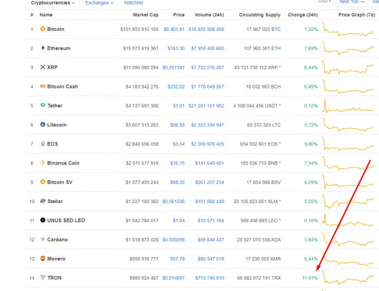Click the Cardano logo icon

coord(43,239)
